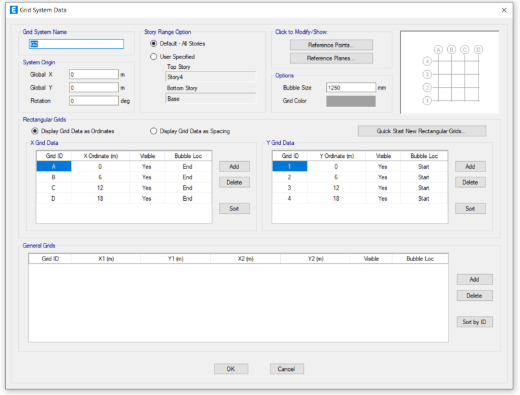520x395 pixels.
Task: Cancel the grid dialog
Action: 287,369
